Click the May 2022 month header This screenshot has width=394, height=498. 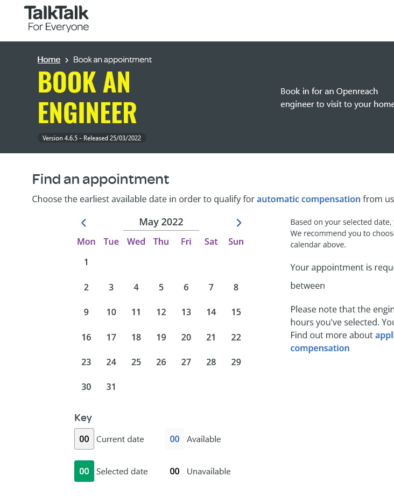[161, 222]
